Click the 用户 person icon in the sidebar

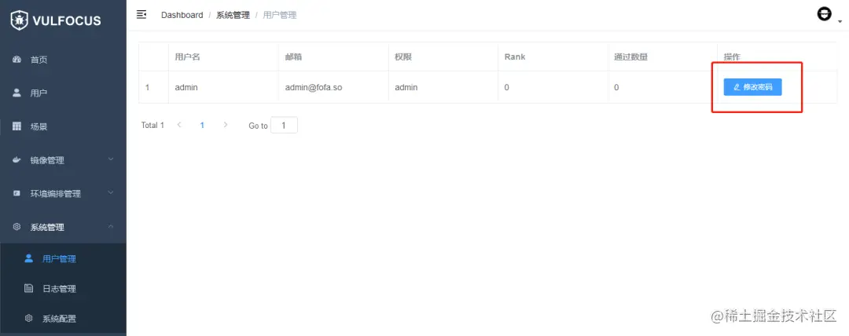click(x=17, y=93)
